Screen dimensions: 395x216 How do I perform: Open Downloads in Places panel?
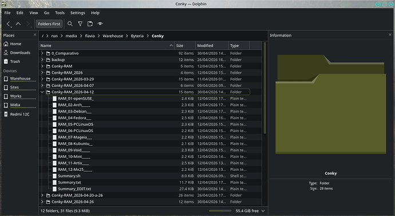coord(19,53)
